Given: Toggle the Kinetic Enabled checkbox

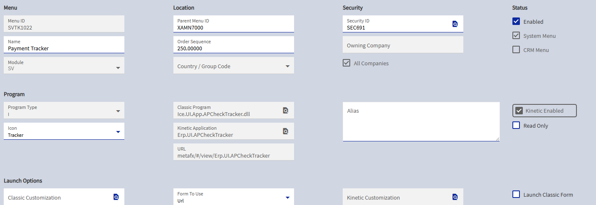Looking at the screenshot, I should pyautogui.click(x=519, y=111).
